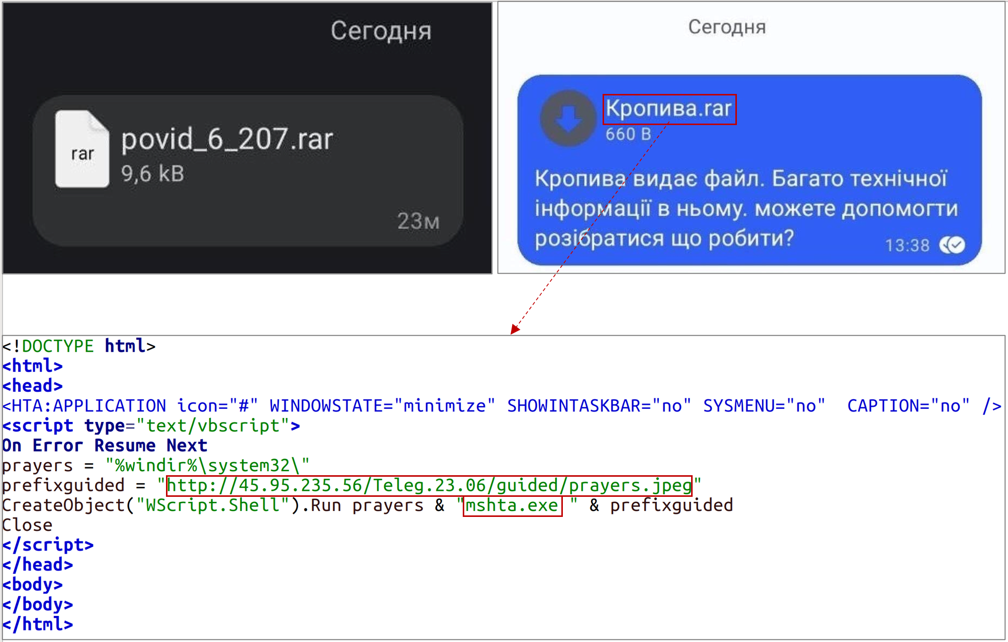This screenshot has height=642, width=1008.
Task: Click the download arrow icon
Action: click(568, 119)
